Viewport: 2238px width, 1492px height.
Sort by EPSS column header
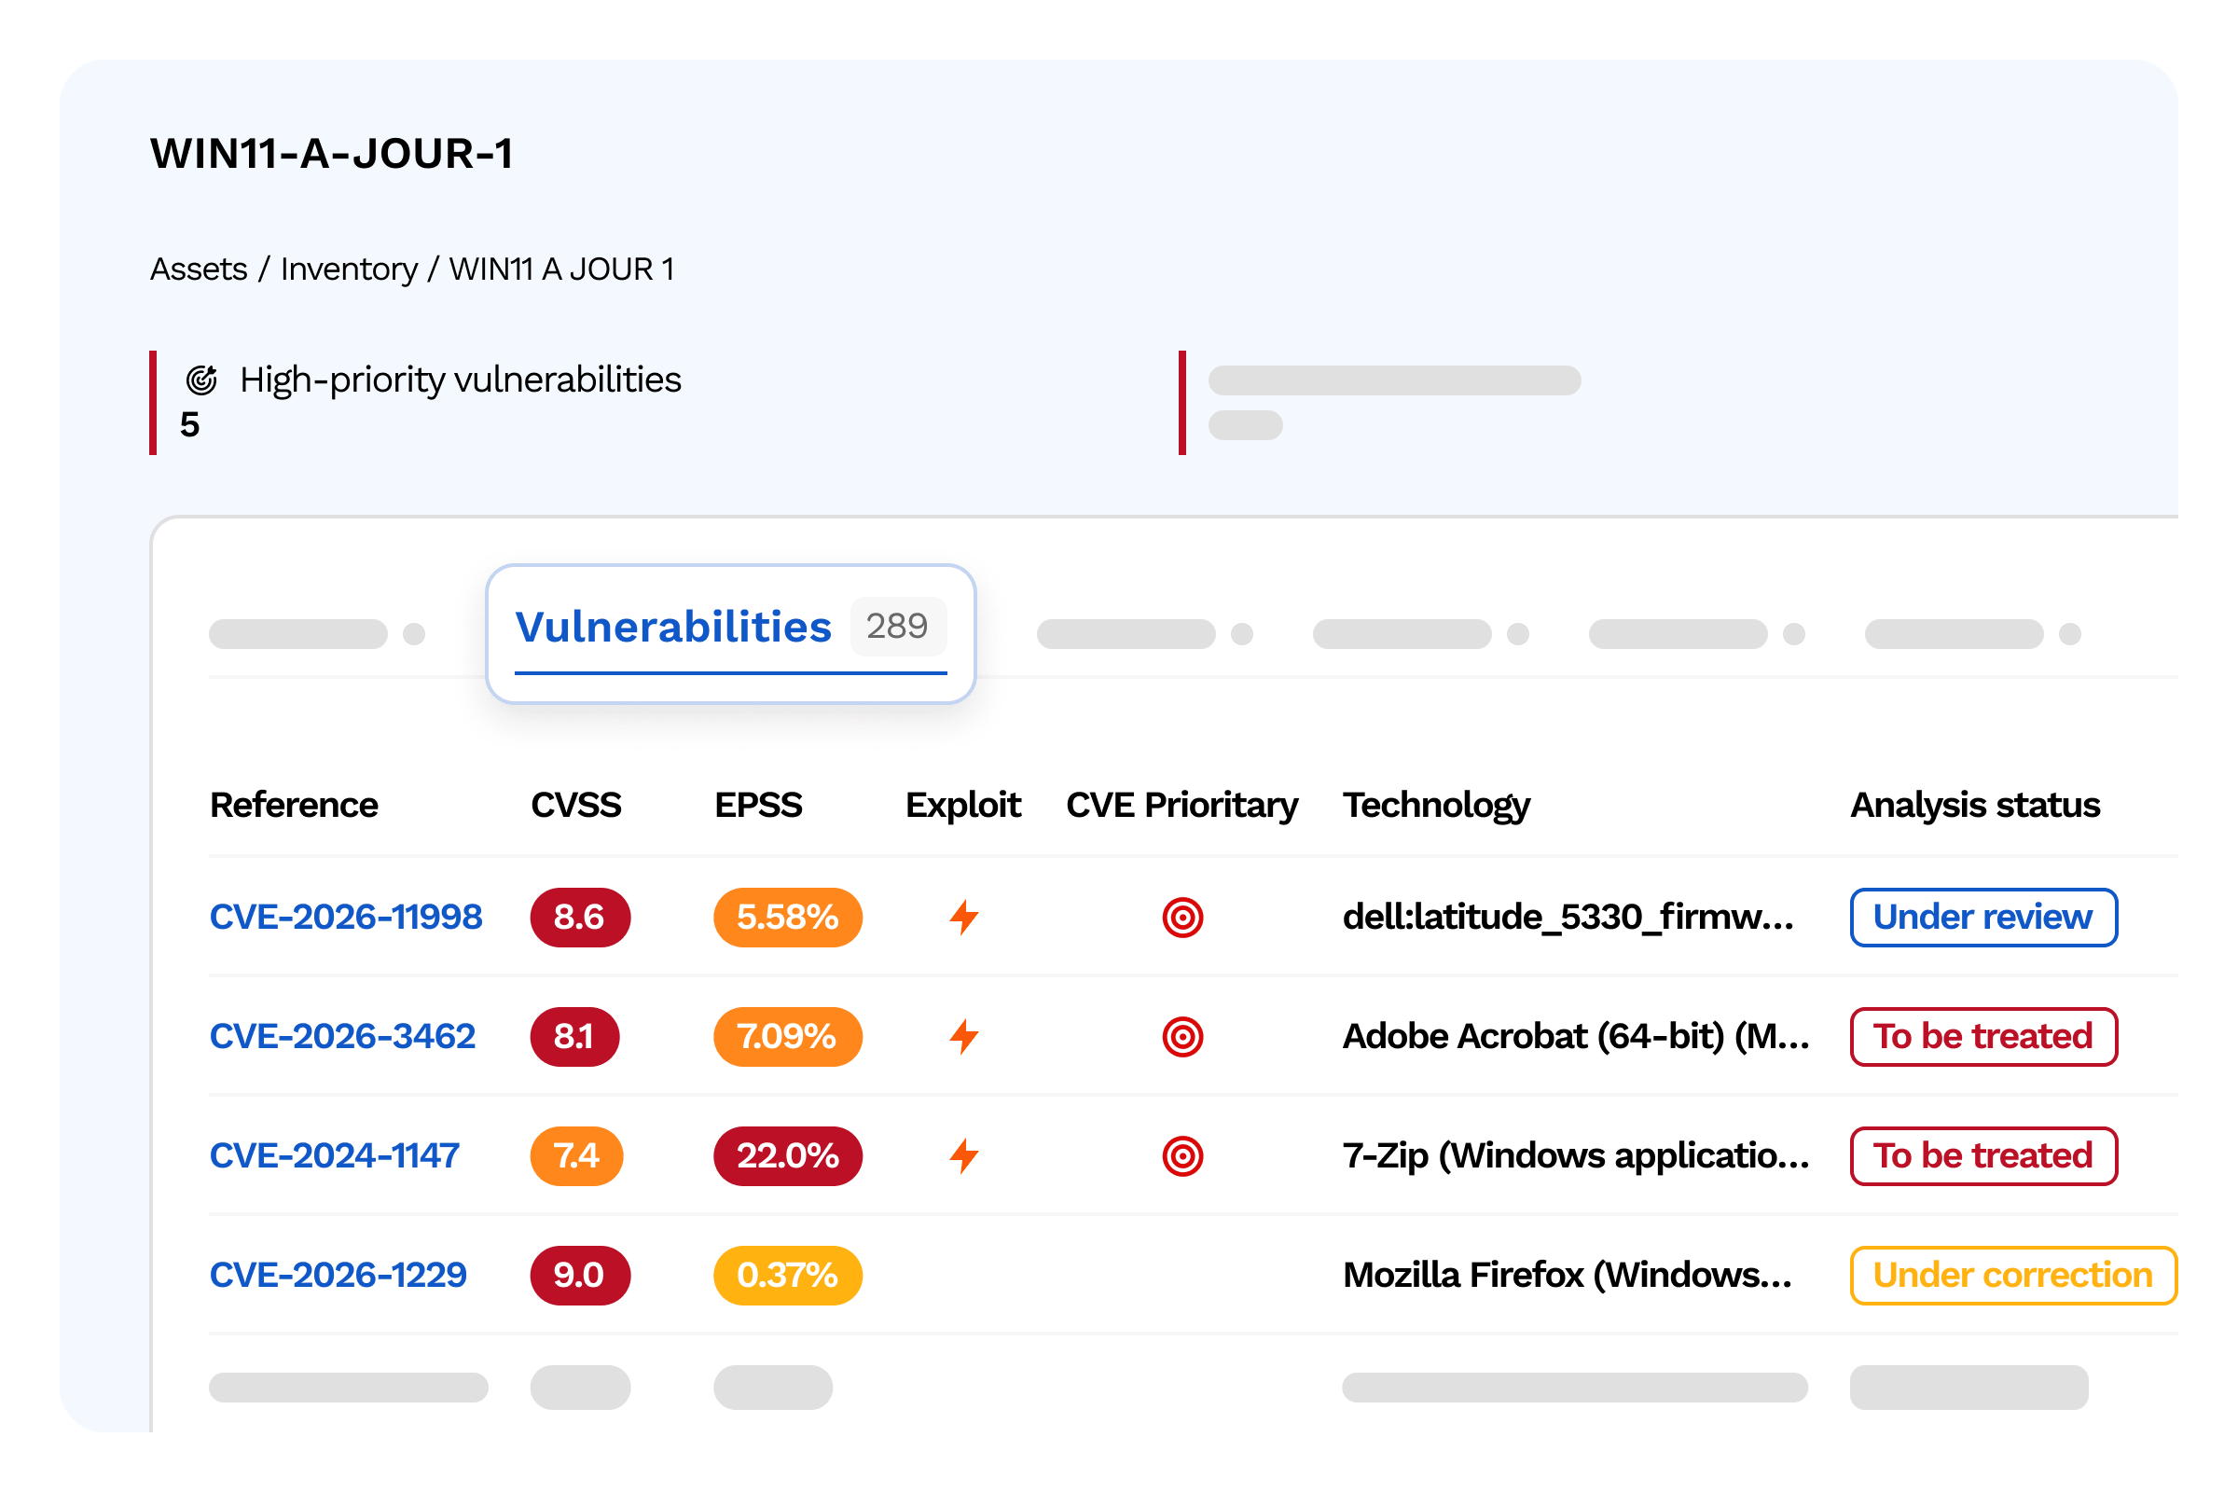click(x=758, y=805)
